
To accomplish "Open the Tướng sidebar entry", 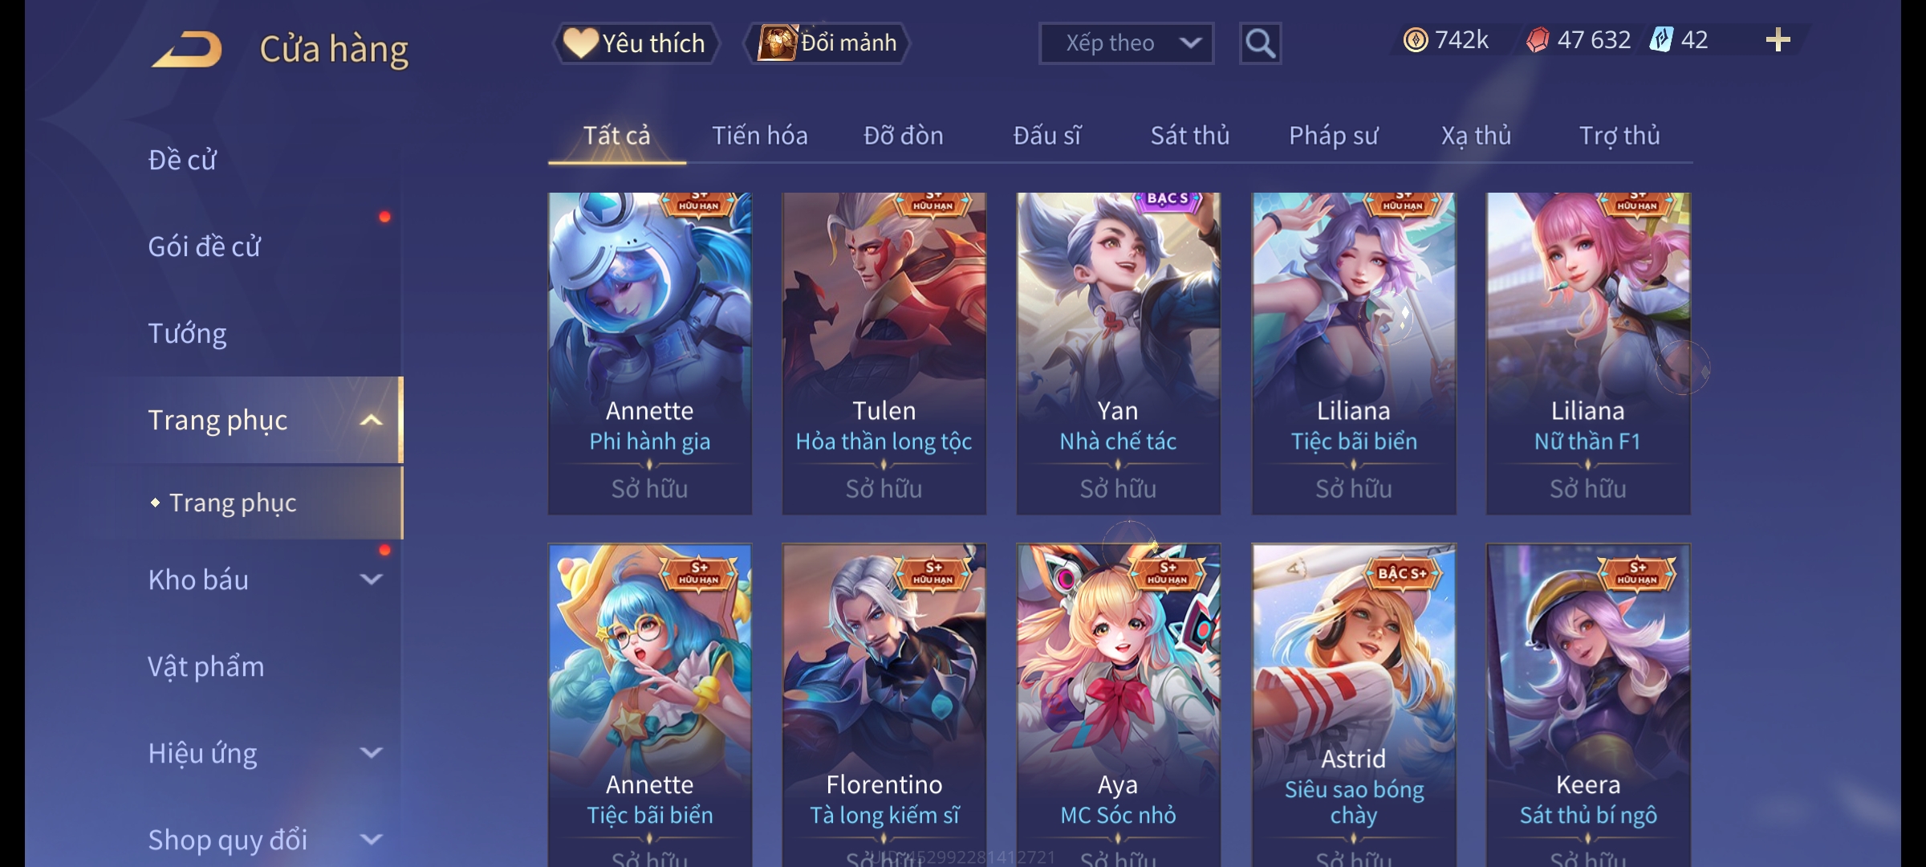I will (187, 333).
